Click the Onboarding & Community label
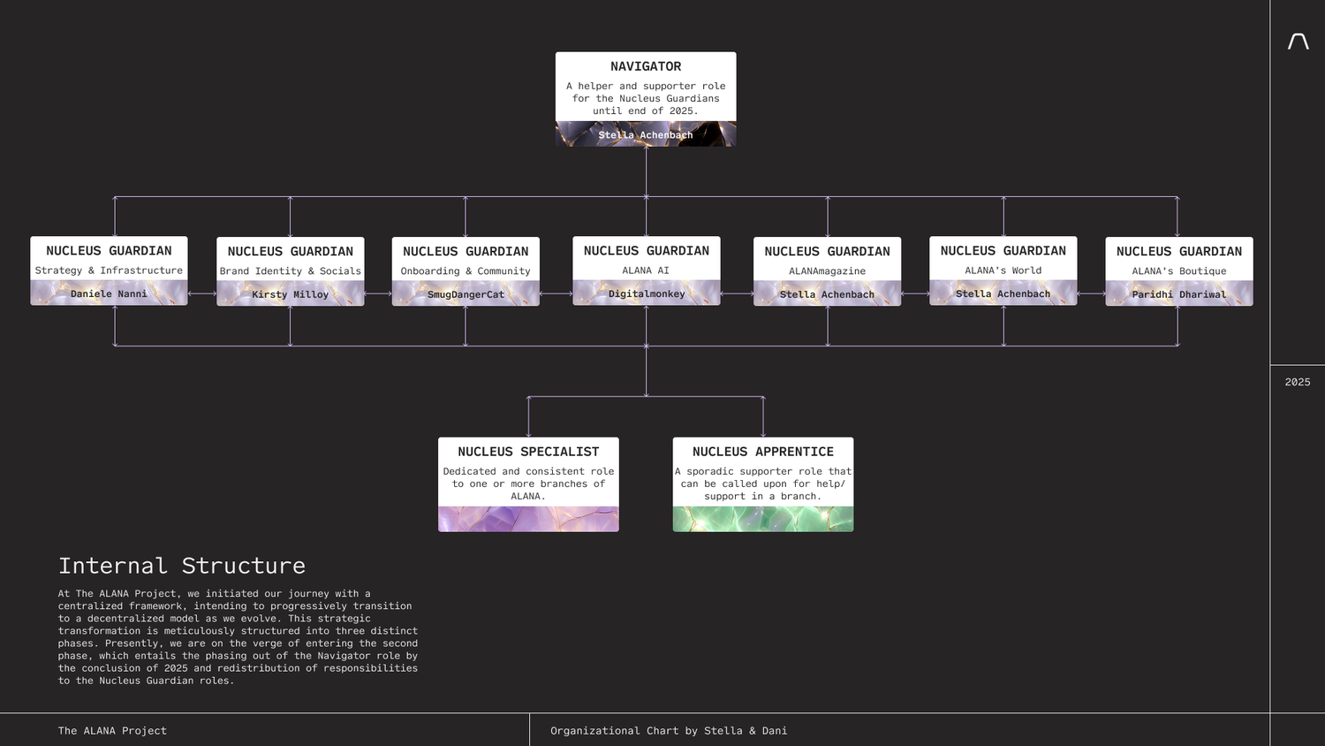 [x=466, y=271]
